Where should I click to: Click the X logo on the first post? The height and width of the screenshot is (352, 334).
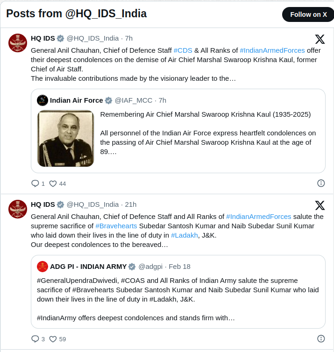[x=320, y=39]
